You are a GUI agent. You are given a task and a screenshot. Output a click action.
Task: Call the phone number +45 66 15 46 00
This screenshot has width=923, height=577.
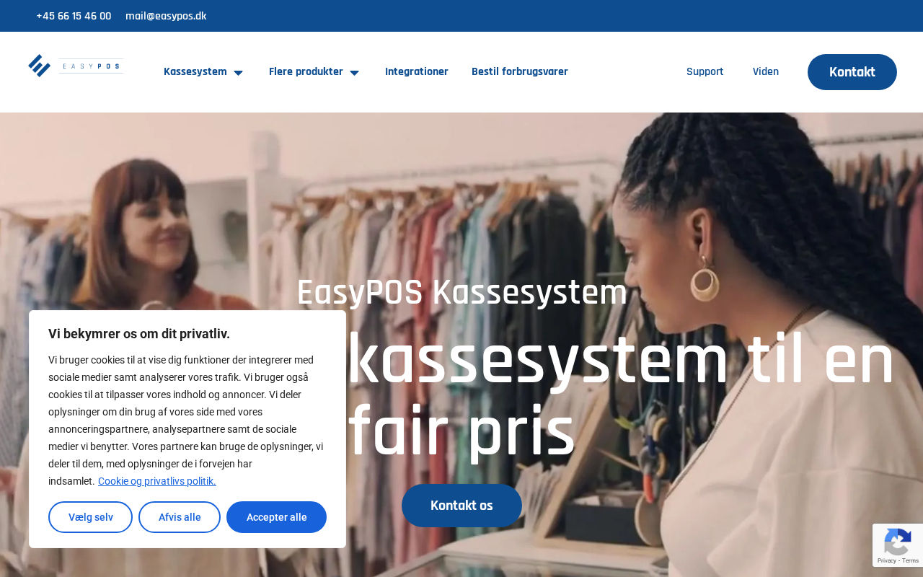74,16
